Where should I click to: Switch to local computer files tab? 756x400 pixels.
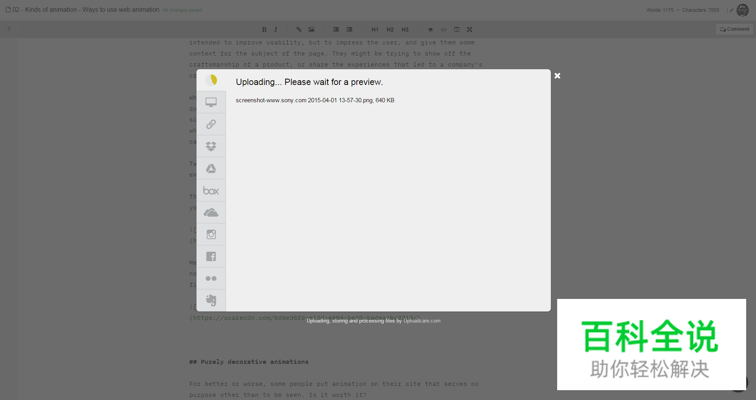[211, 102]
